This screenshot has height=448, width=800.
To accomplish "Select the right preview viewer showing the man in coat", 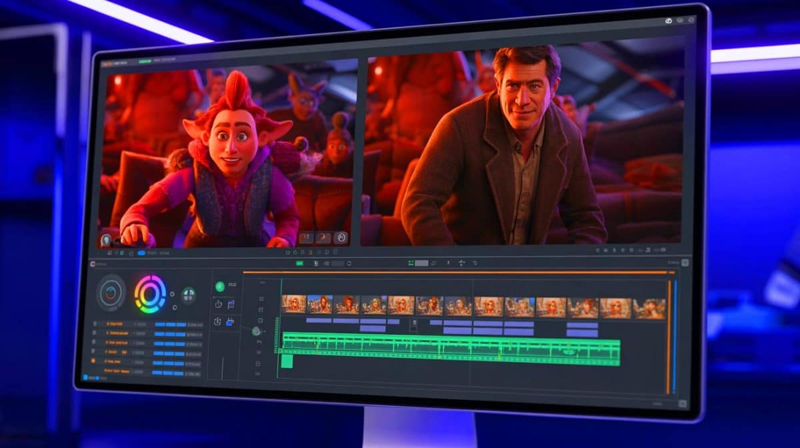I will [522, 146].
